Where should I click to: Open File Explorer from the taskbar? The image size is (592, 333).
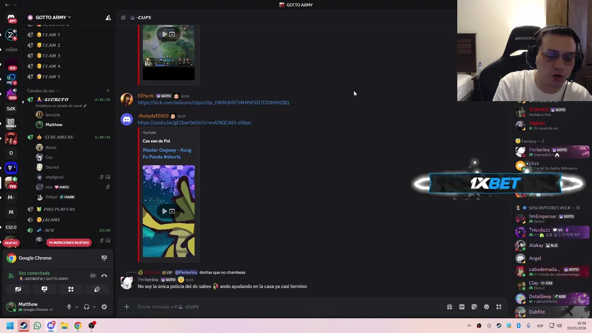[x=64, y=326]
